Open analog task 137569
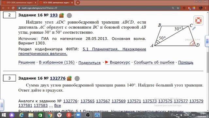The height and width of the screenshot is (118, 209). (x=119, y=101)
